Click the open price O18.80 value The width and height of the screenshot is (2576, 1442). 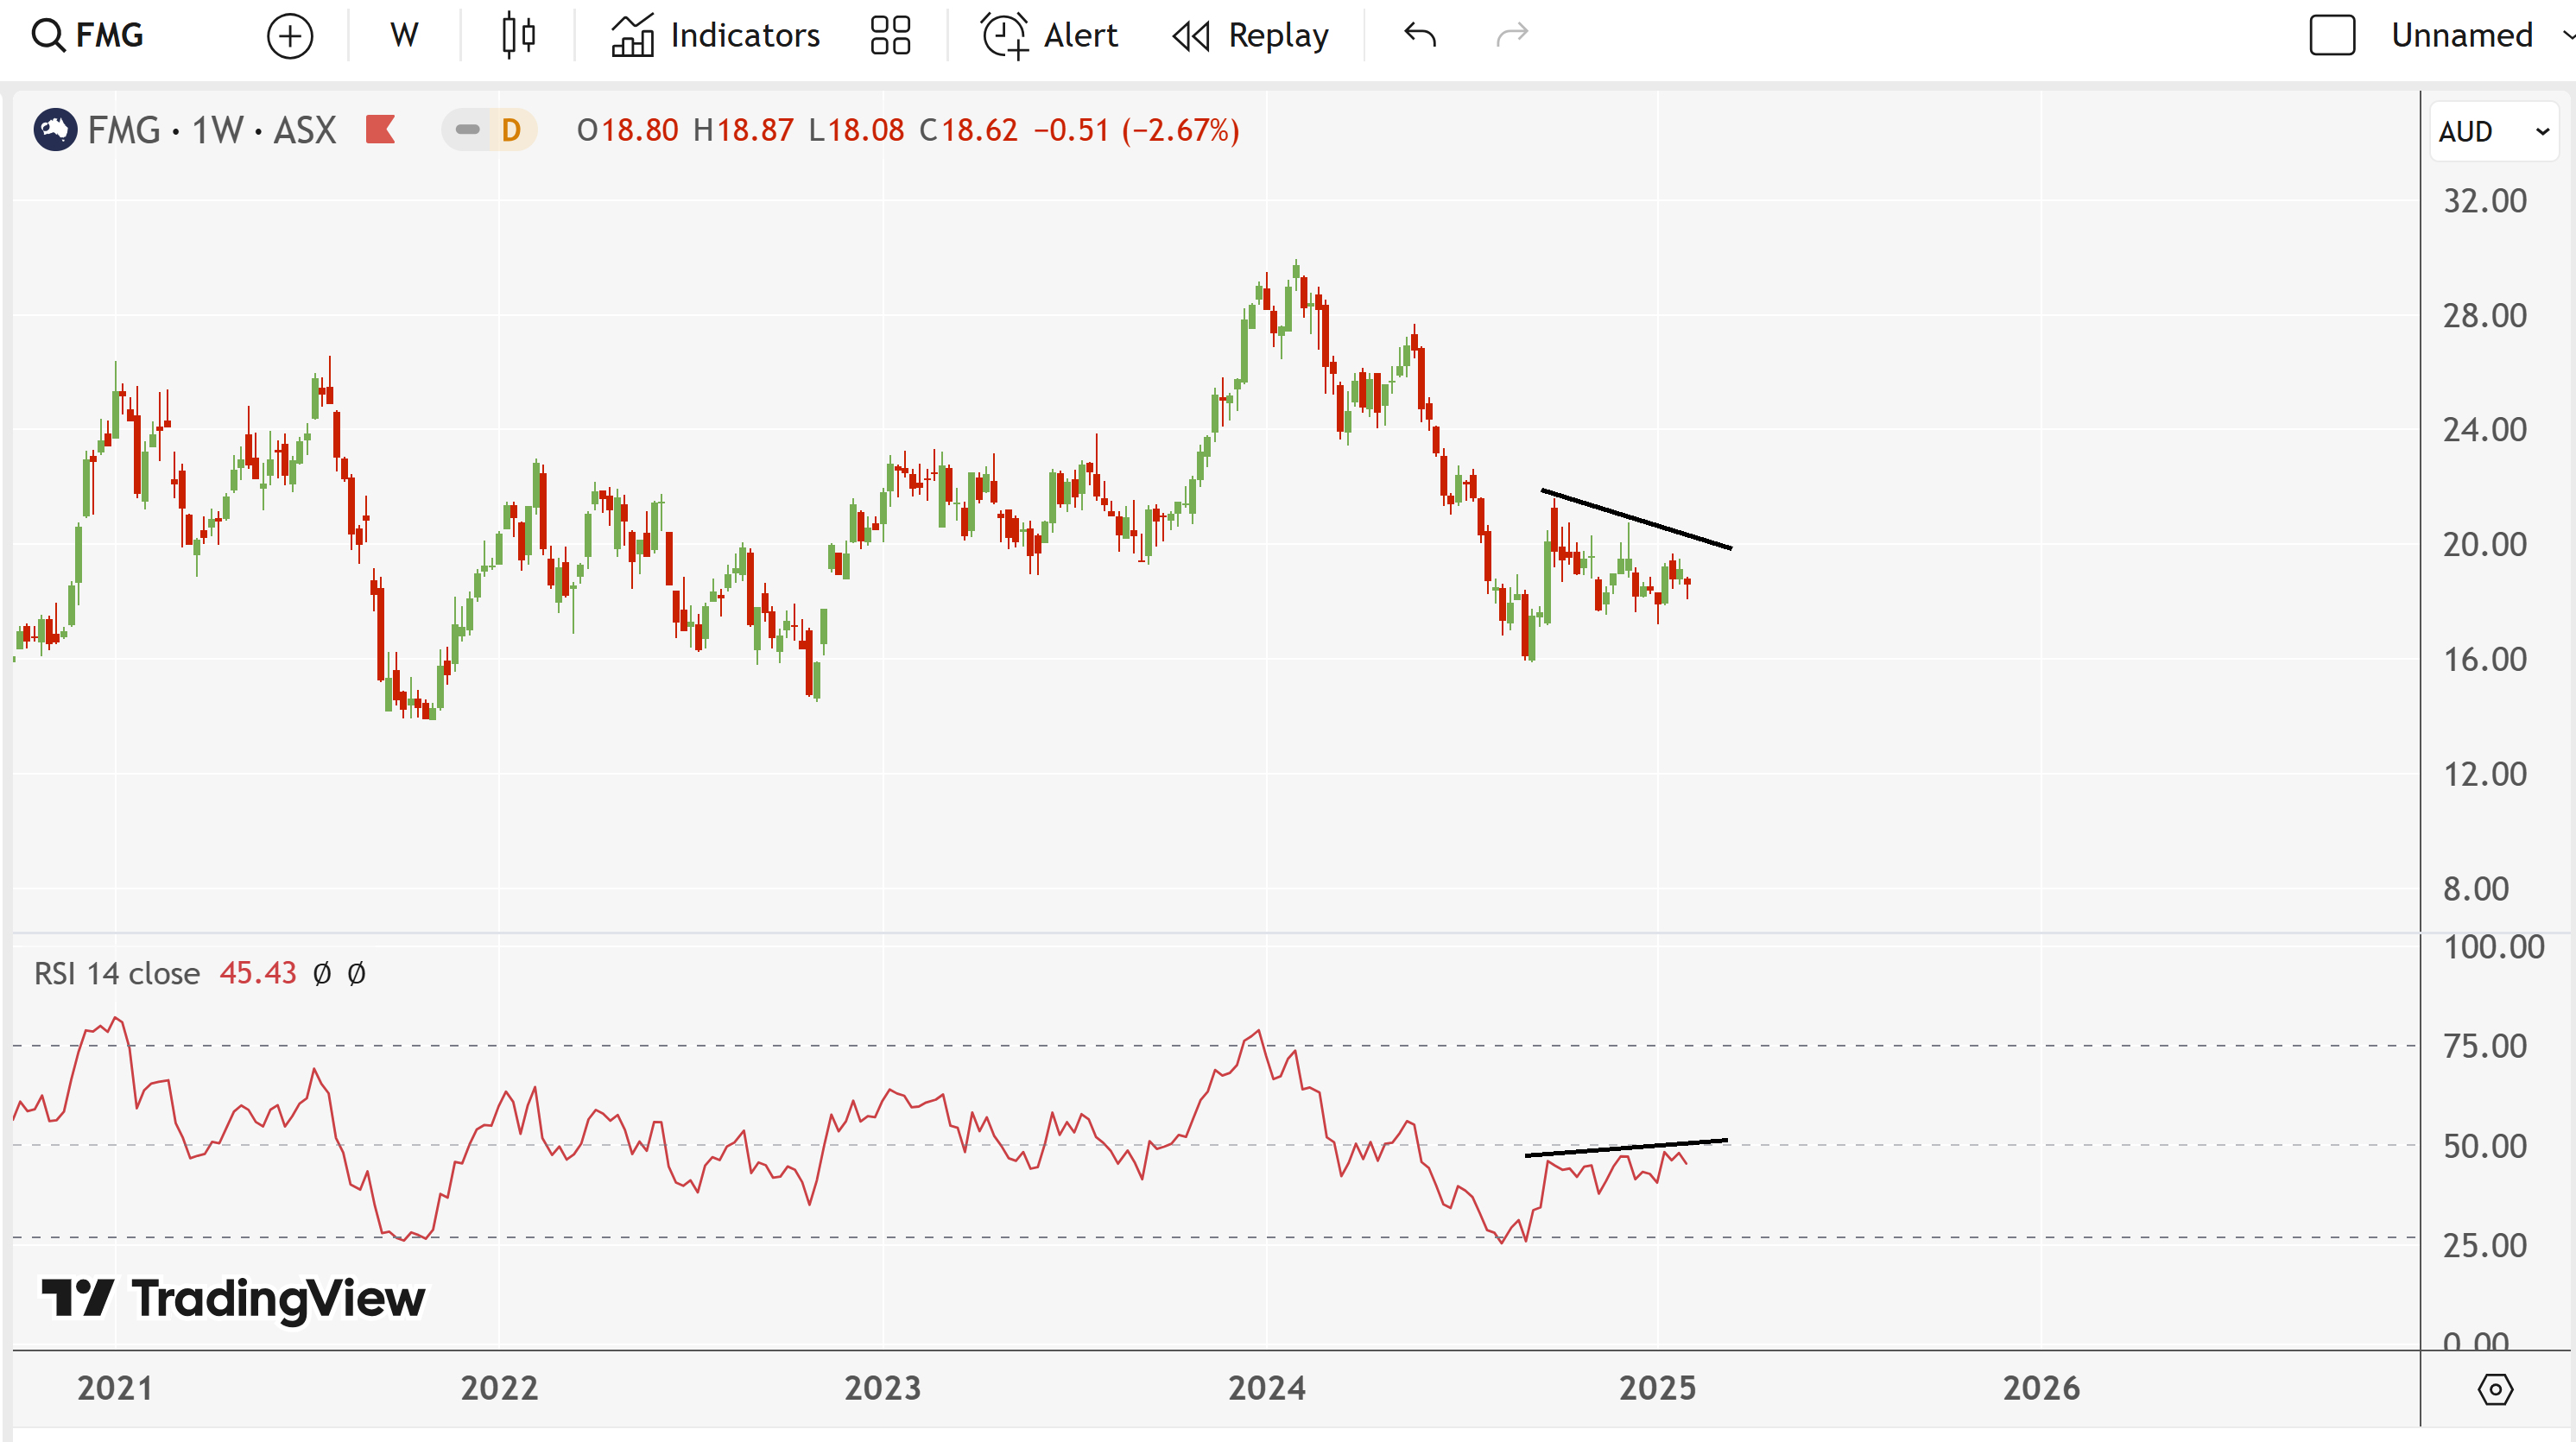627,130
